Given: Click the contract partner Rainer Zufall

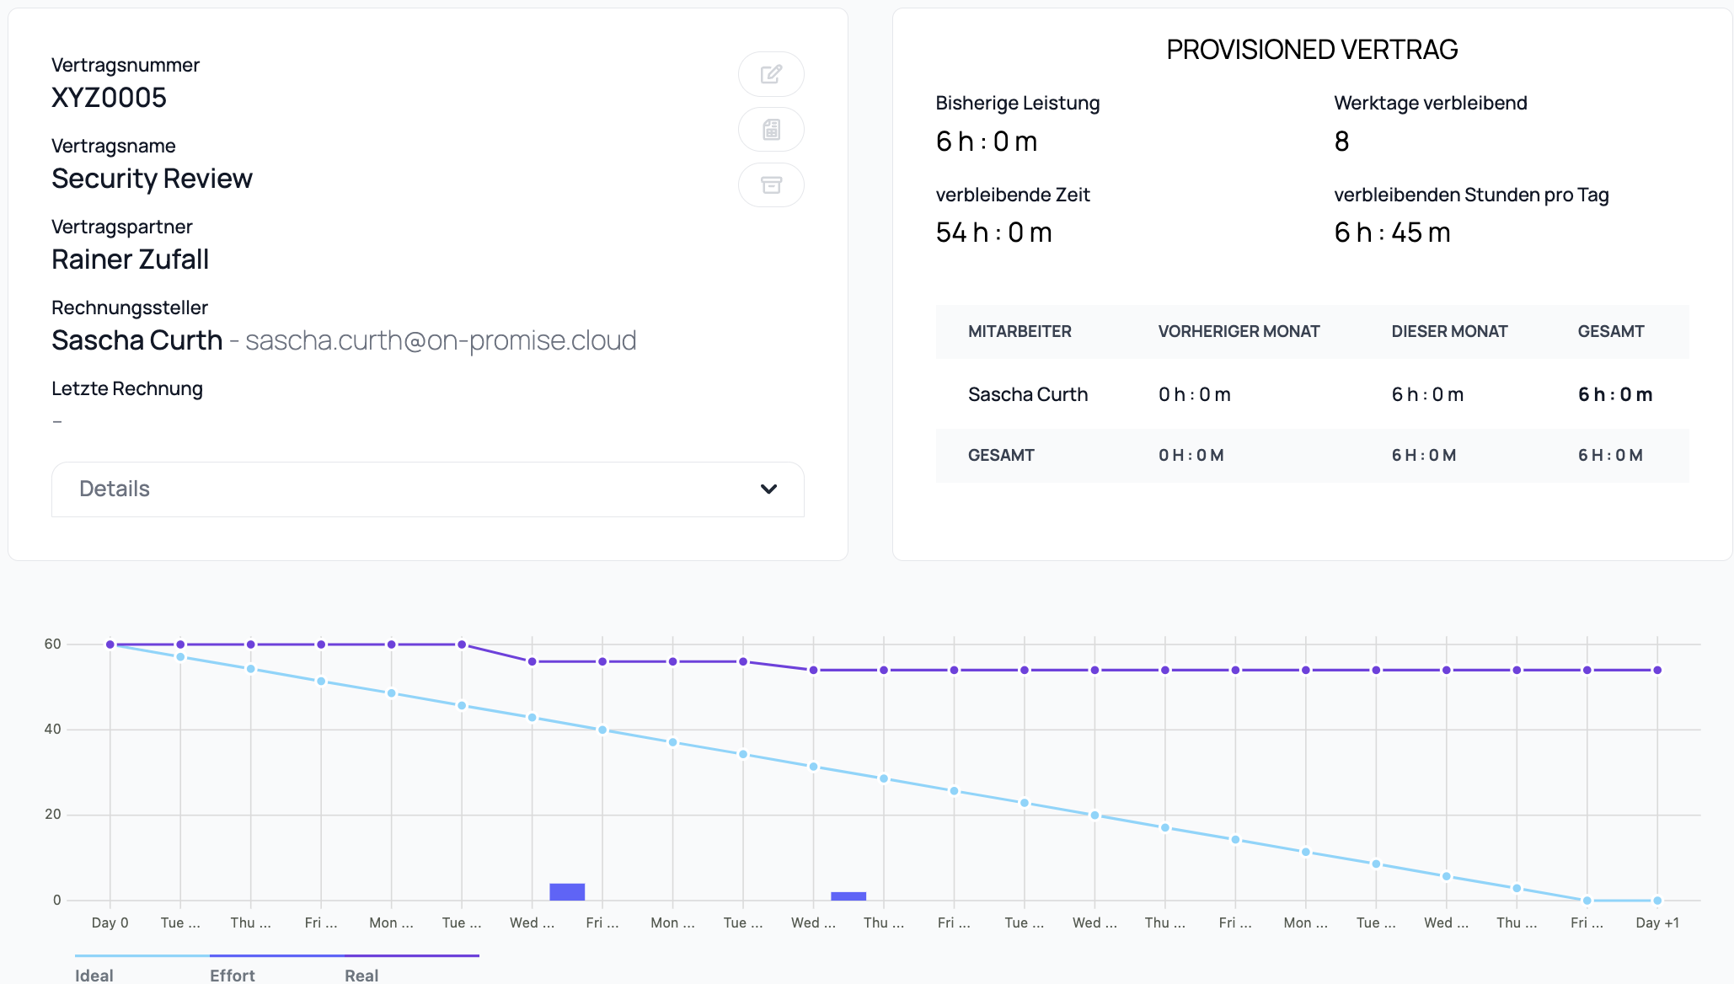Looking at the screenshot, I should (x=130, y=259).
